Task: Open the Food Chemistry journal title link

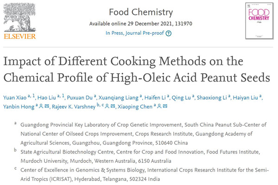Action: pyautogui.click(x=141, y=12)
